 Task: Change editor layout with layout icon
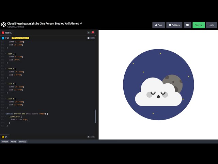tap(187, 25)
